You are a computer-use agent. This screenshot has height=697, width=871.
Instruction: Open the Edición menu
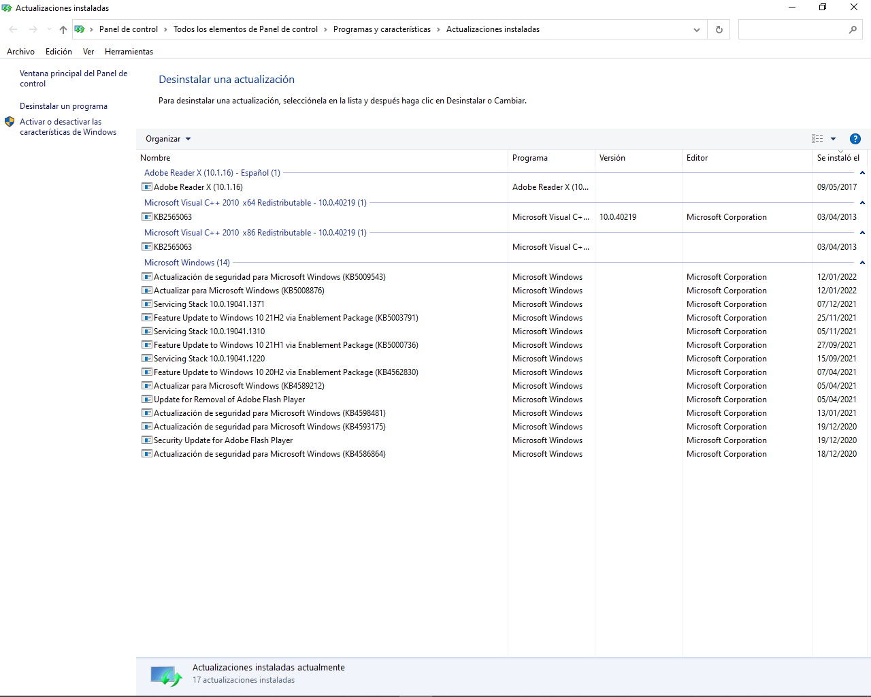[x=59, y=52]
